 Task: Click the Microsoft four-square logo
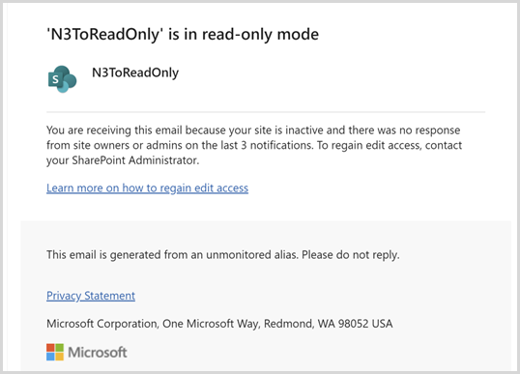pyautogui.click(x=55, y=352)
